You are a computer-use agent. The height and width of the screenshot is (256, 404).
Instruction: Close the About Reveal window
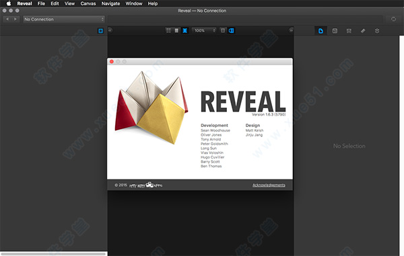(x=112, y=62)
